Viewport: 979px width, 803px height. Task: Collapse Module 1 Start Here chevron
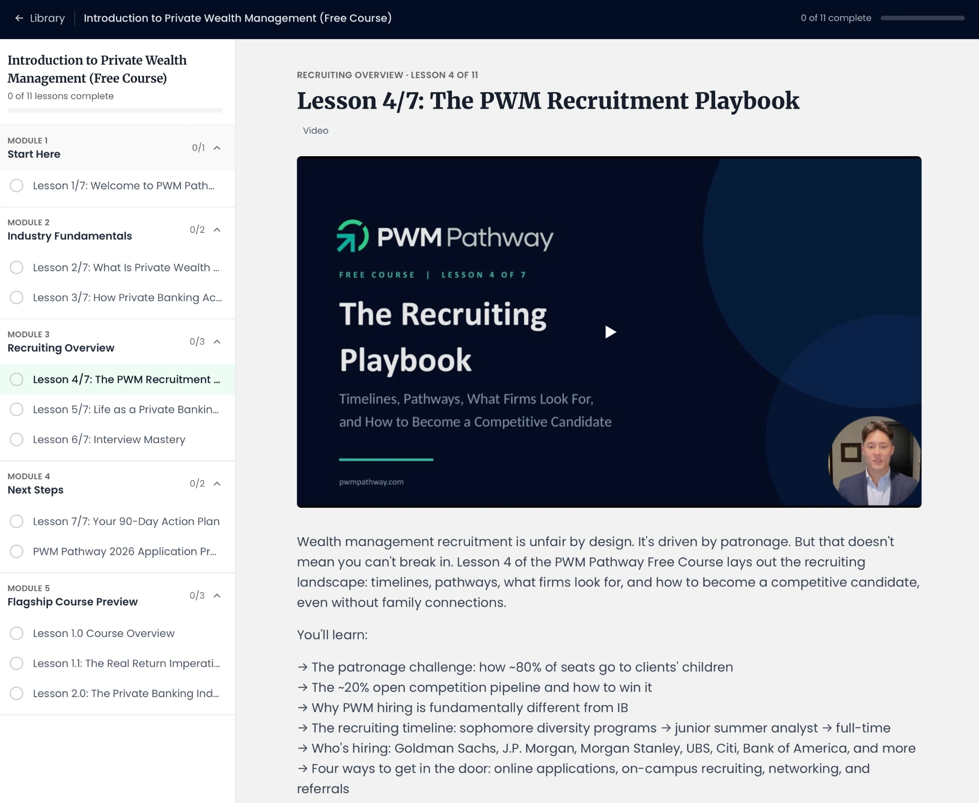coord(217,148)
